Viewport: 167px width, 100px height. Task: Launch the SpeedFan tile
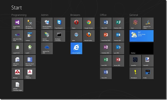click(x=135, y=61)
